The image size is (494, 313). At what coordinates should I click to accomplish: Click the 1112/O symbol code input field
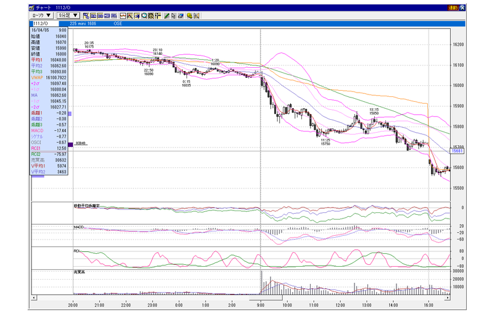click(45, 23)
